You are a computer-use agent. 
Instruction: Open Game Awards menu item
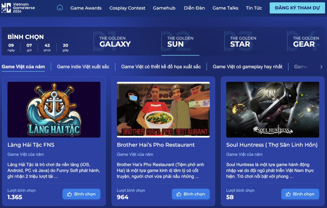(x=86, y=8)
